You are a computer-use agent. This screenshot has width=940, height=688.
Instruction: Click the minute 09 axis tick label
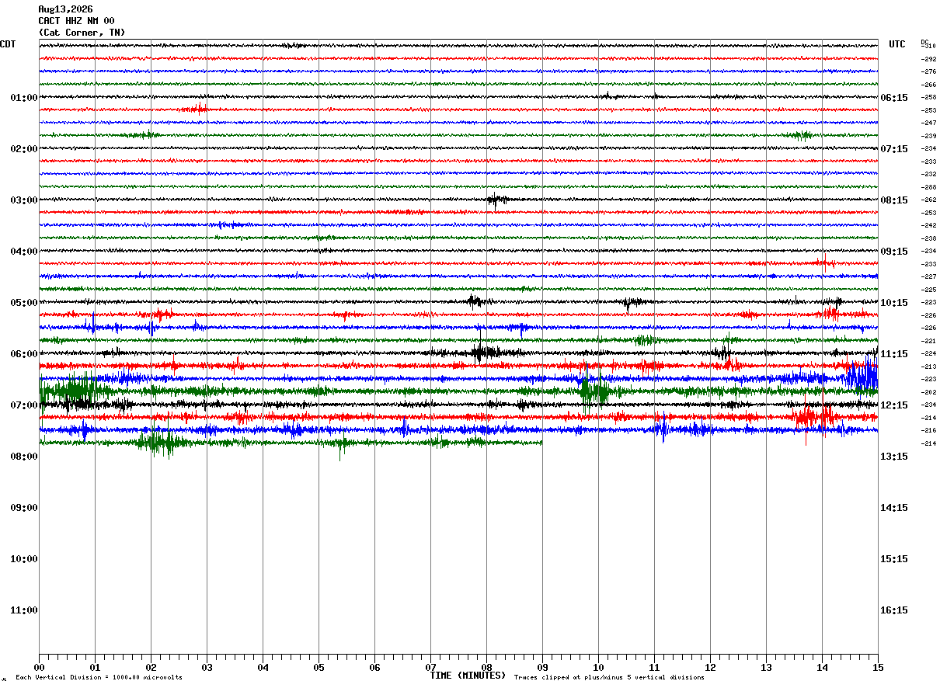(x=542, y=667)
